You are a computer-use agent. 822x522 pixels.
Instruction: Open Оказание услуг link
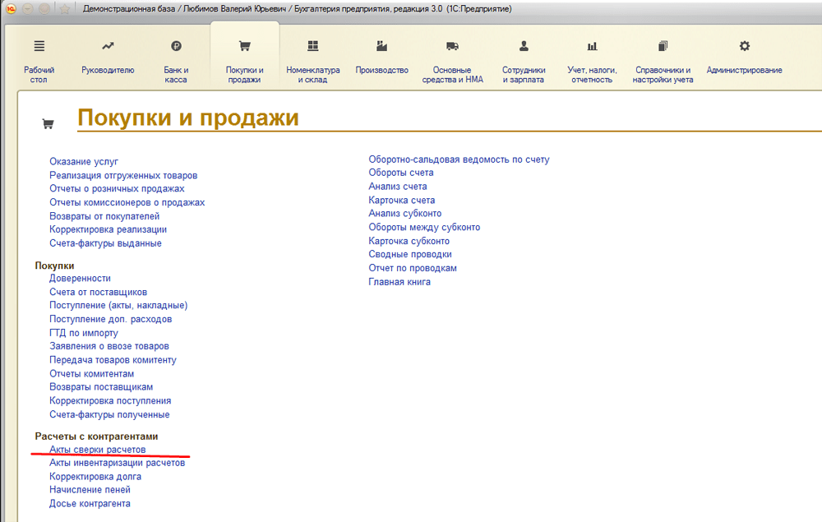click(x=84, y=161)
